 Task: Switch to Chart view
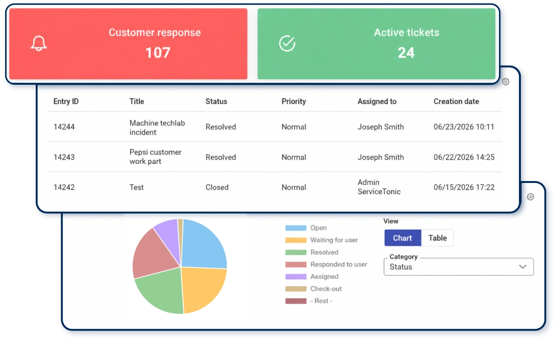point(402,238)
